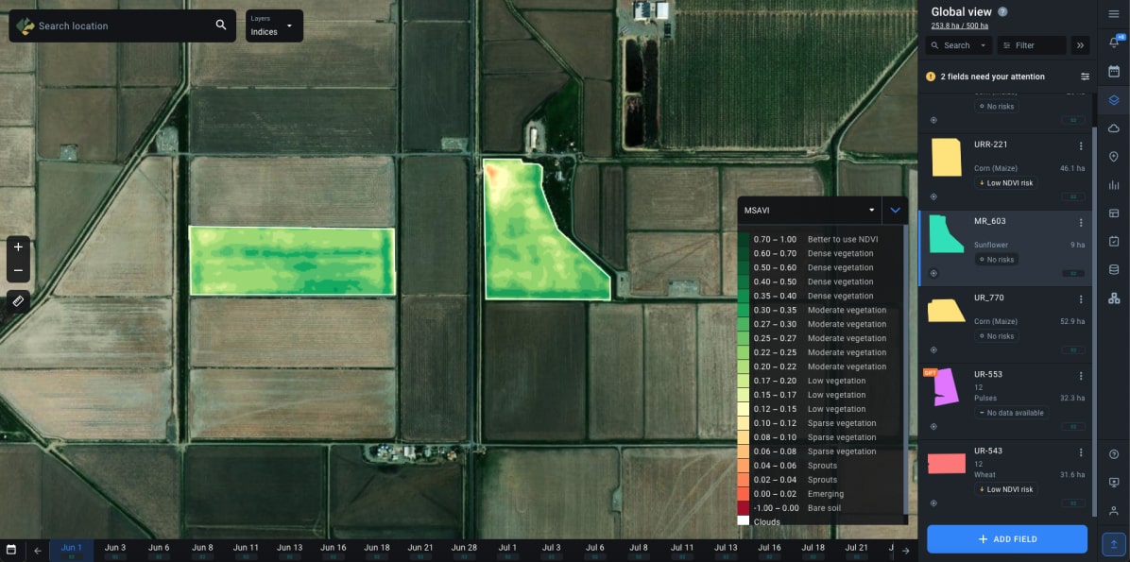Open the help question mark icon in sidebar
This screenshot has width=1130, height=562.
pyautogui.click(x=1113, y=454)
